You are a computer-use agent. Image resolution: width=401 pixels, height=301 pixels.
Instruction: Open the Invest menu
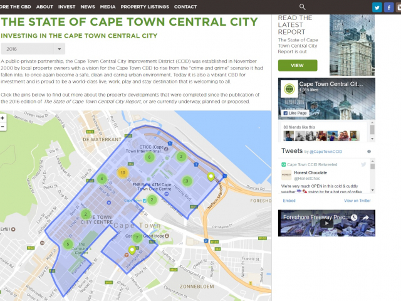point(67,7)
